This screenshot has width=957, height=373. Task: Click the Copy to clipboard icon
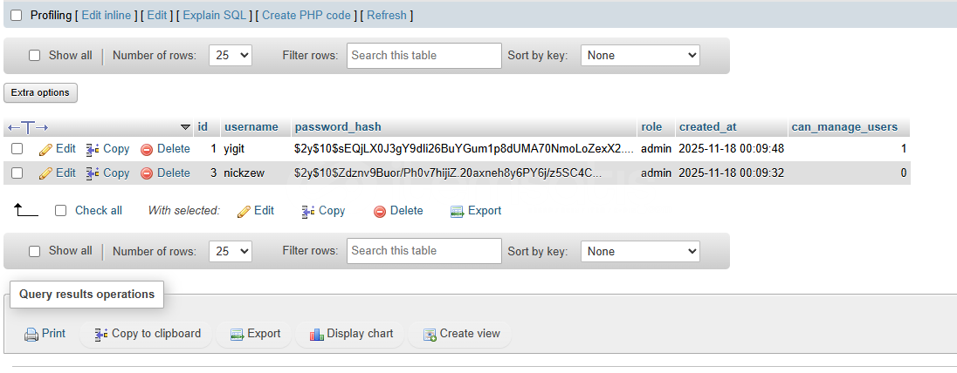coord(101,334)
